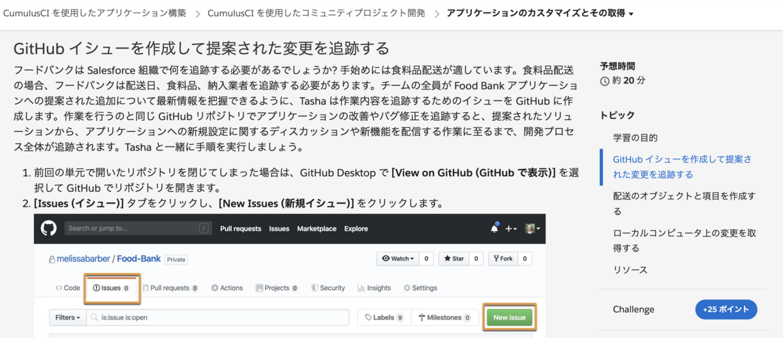Open the Filters dropdown
Image resolution: width=783 pixels, height=338 pixels.
(67, 318)
